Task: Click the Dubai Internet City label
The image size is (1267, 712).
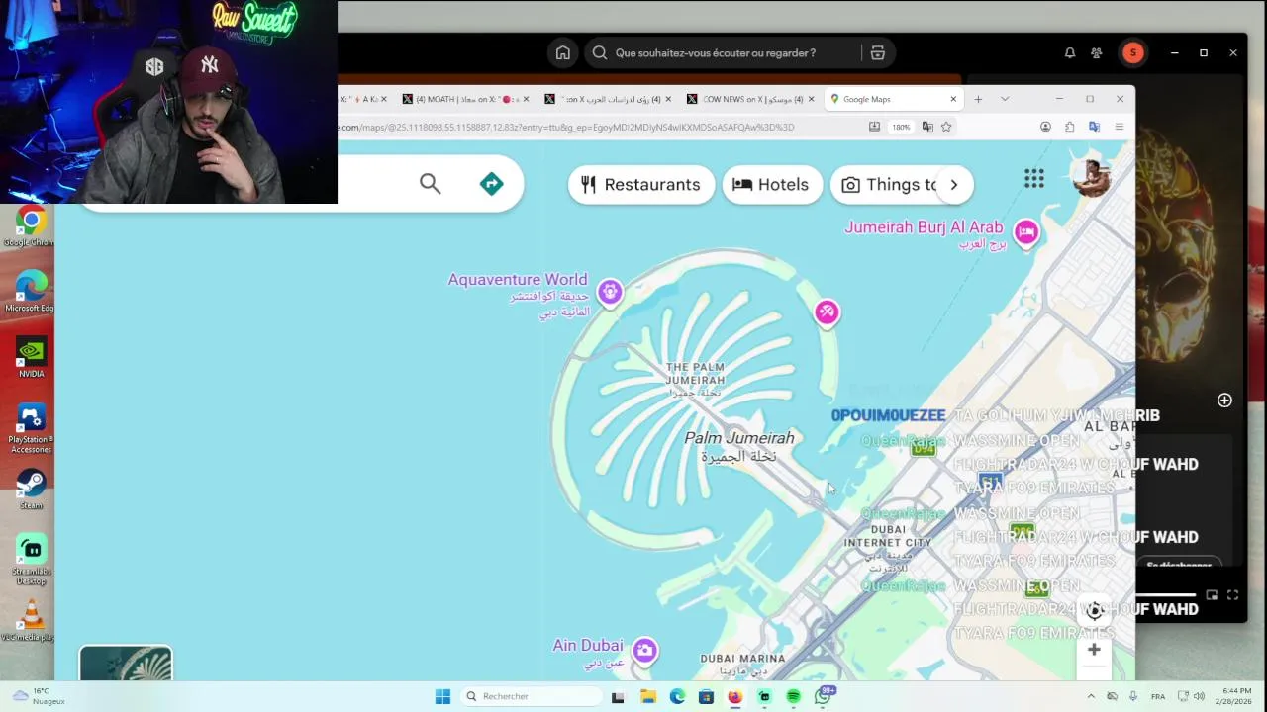Action: pos(888,536)
